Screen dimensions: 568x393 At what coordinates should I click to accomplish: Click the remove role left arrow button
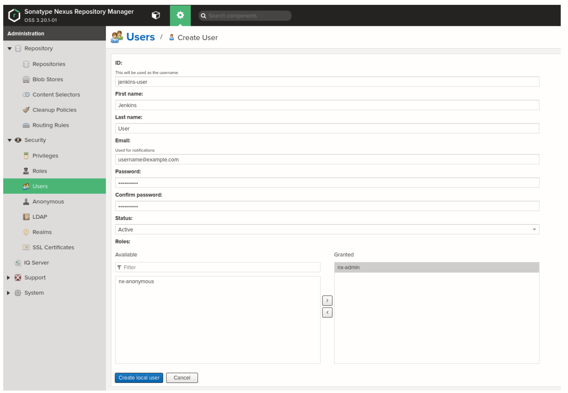pos(327,313)
